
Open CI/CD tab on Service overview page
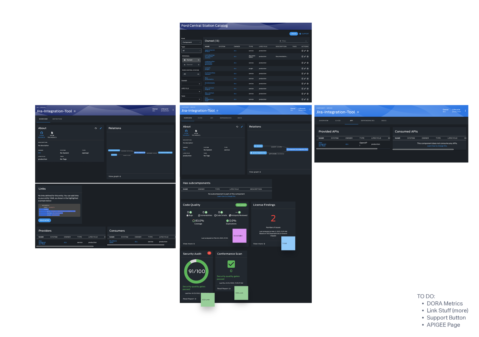click(x=200, y=118)
